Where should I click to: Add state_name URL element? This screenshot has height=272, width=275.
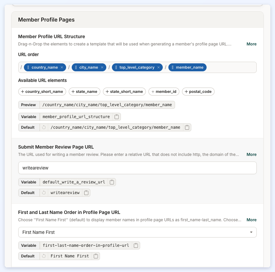[84, 92]
